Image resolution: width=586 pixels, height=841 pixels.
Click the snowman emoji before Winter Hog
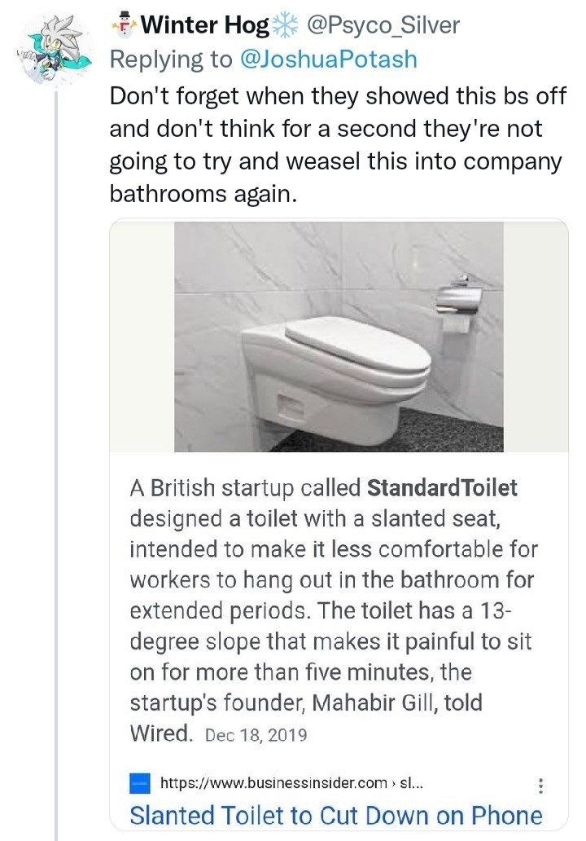tap(124, 24)
